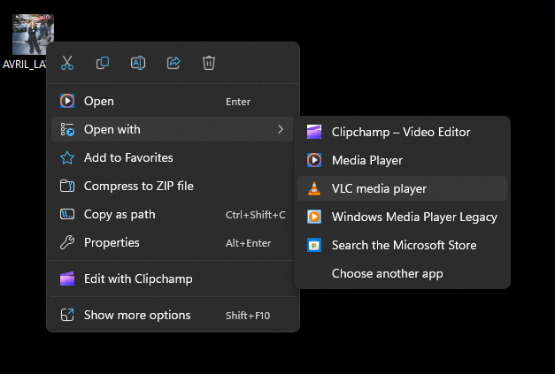This screenshot has height=374, width=555.
Task: Select Compress to ZIP file
Action: pyautogui.click(x=173, y=186)
